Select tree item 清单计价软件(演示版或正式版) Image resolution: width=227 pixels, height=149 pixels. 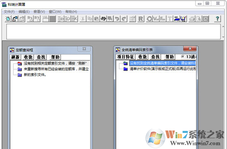(163, 69)
